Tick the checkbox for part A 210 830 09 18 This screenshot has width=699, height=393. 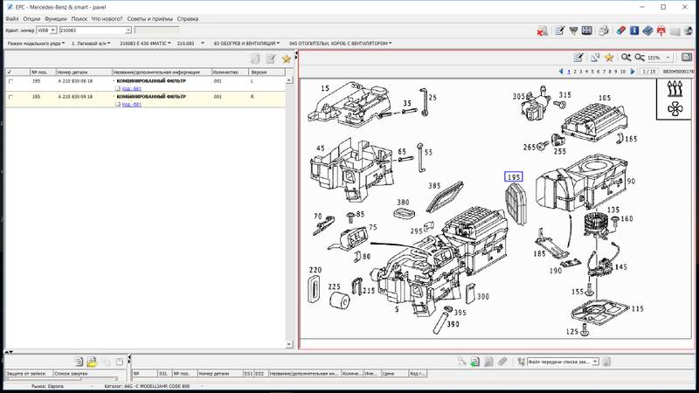tap(10, 97)
